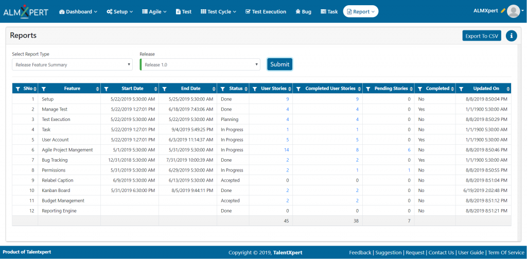Filter the Status column
The image size is (527, 259).
tap(222, 89)
